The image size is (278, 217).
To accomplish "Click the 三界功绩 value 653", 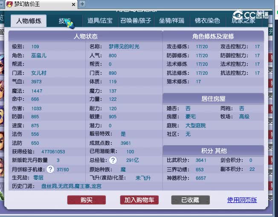I will pyautogui.click(x=200, y=170).
